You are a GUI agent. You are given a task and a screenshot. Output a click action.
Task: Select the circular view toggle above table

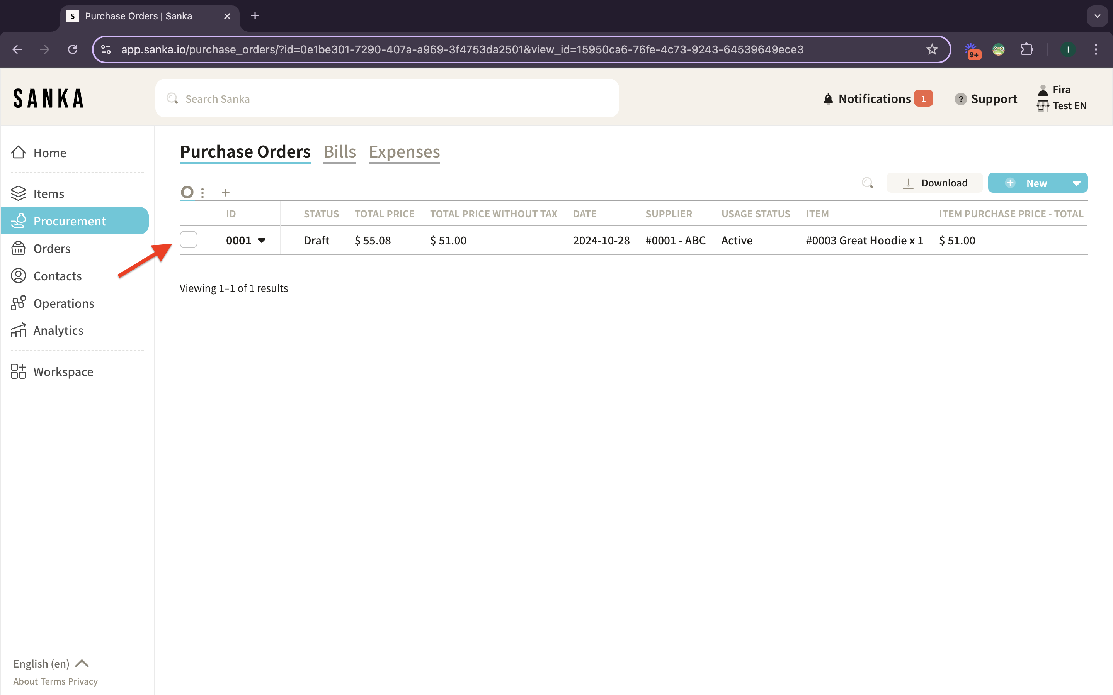[187, 192]
